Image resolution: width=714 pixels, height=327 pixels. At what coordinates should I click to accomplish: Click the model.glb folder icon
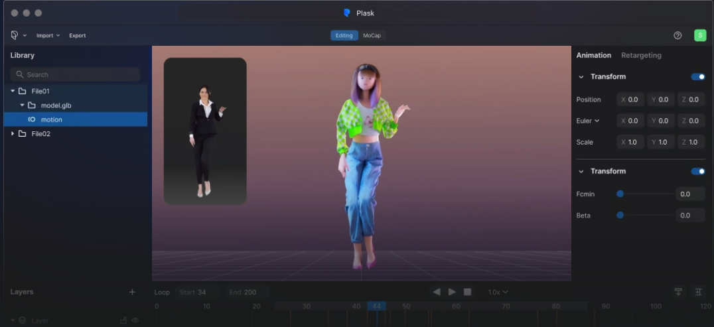click(31, 105)
